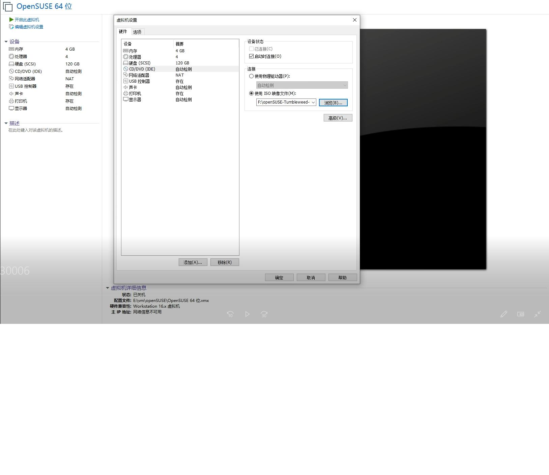Click the 添加(A)... button
The image size is (549, 475).
pyautogui.click(x=193, y=262)
